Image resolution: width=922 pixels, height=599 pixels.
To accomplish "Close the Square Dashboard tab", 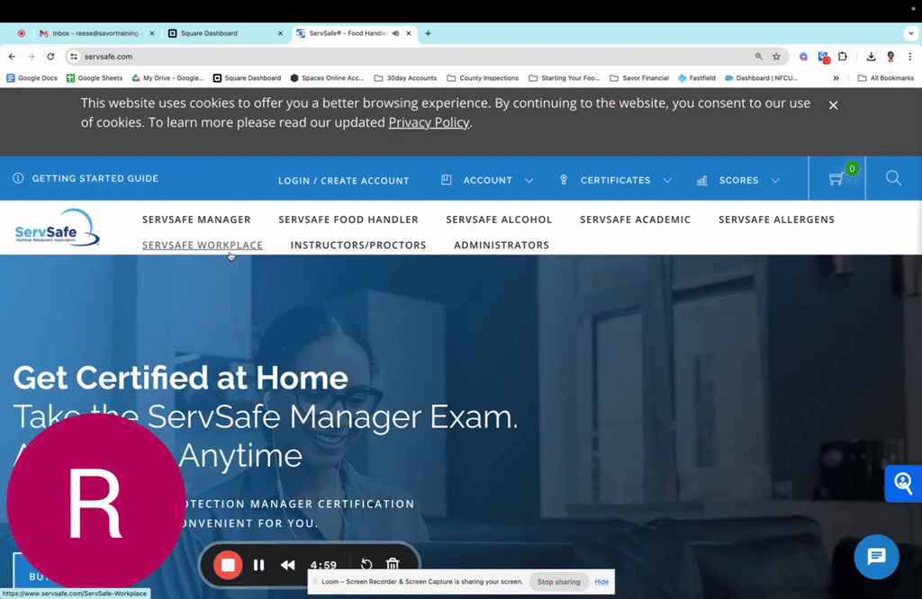I will 280,33.
